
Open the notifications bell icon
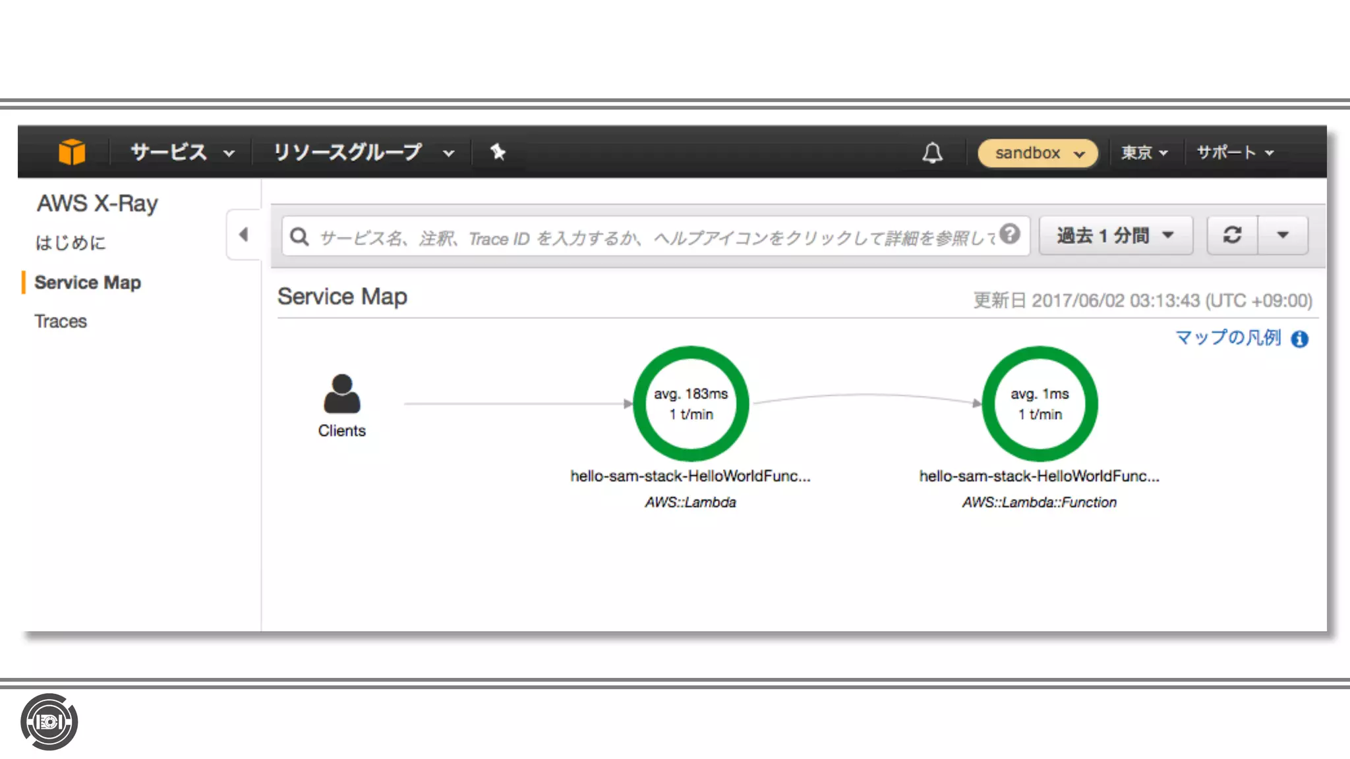tap(931, 153)
